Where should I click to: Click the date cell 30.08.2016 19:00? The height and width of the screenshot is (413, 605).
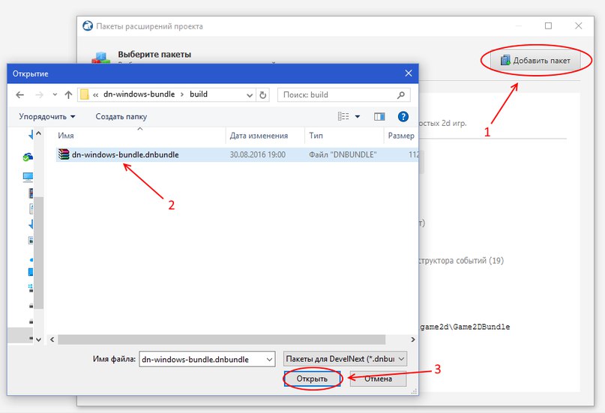point(258,154)
